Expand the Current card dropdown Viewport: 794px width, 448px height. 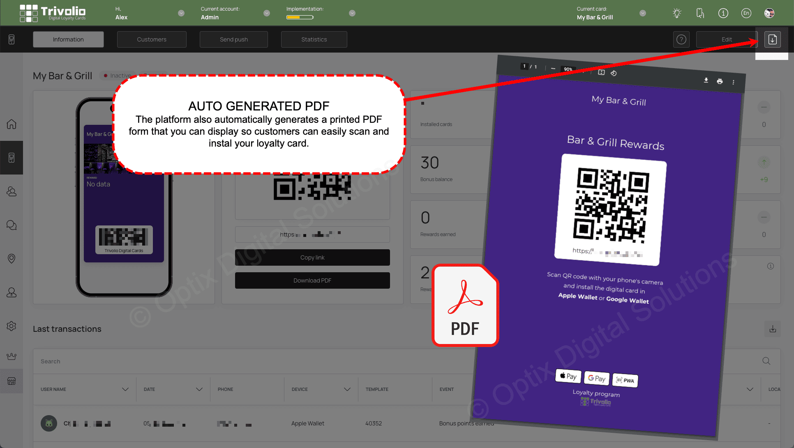click(643, 13)
